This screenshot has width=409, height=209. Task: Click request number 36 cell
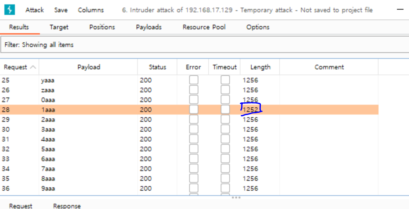click(x=5, y=188)
